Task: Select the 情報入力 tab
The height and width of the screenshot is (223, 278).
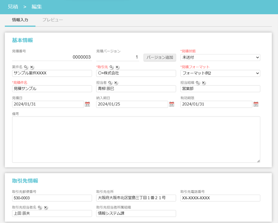Action: [20, 20]
